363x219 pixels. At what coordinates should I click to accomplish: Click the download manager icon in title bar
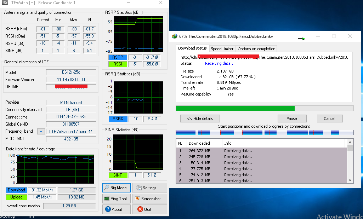(175, 36)
